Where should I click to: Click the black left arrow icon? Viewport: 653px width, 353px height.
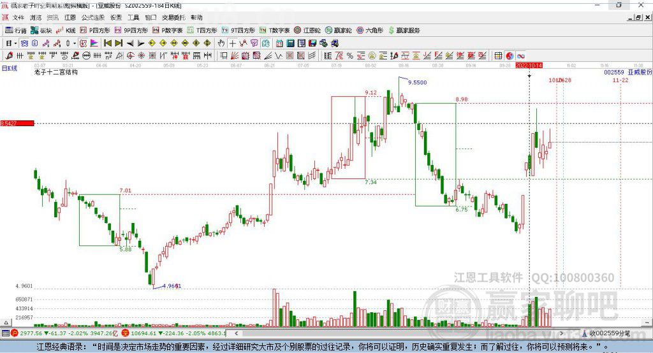[130, 43]
